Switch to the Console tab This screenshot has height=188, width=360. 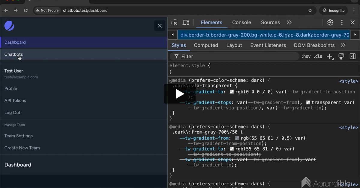[x=241, y=22]
